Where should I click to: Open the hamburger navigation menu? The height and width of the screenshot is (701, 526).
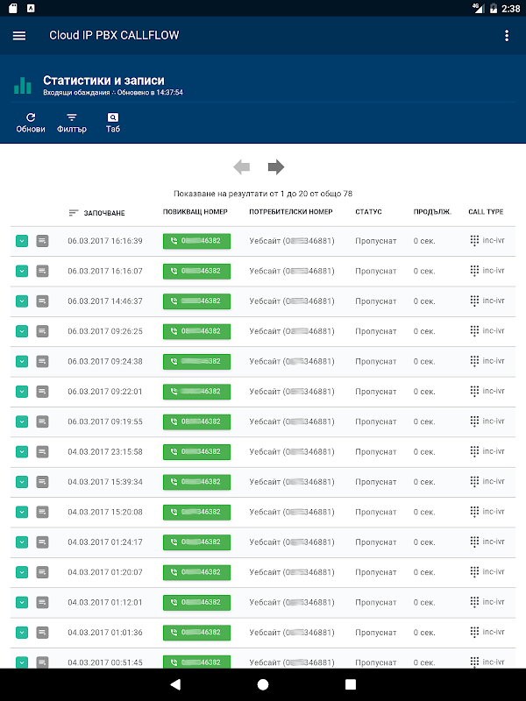point(18,35)
